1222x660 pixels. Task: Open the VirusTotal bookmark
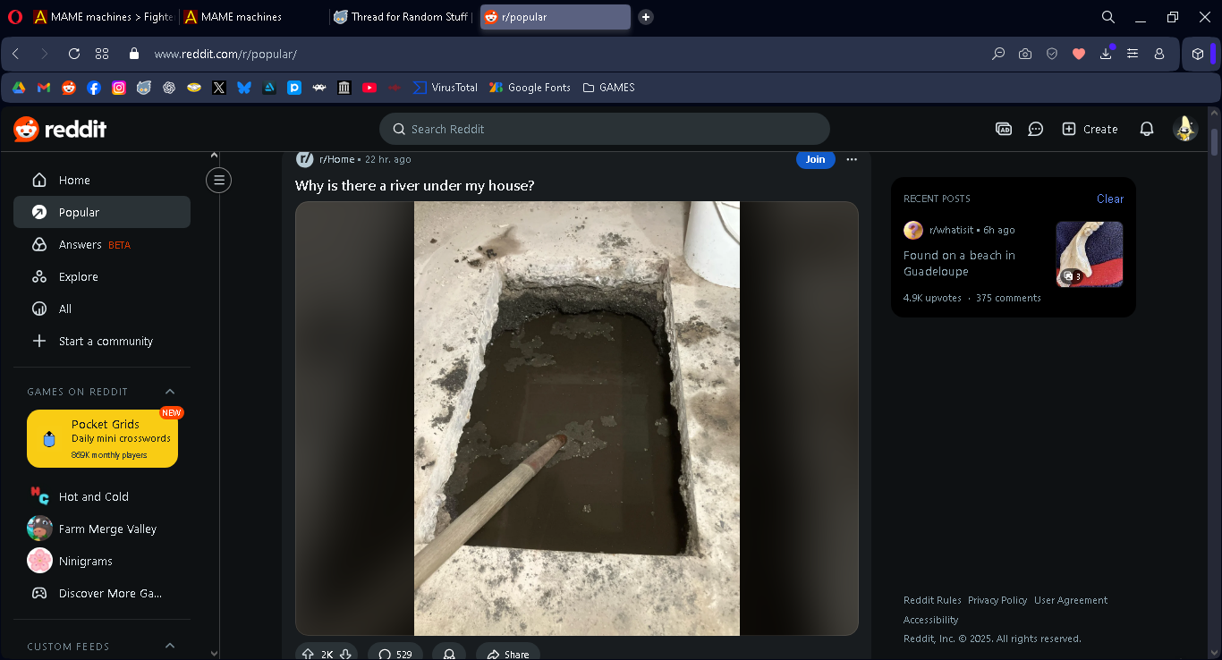click(x=446, y=88)
